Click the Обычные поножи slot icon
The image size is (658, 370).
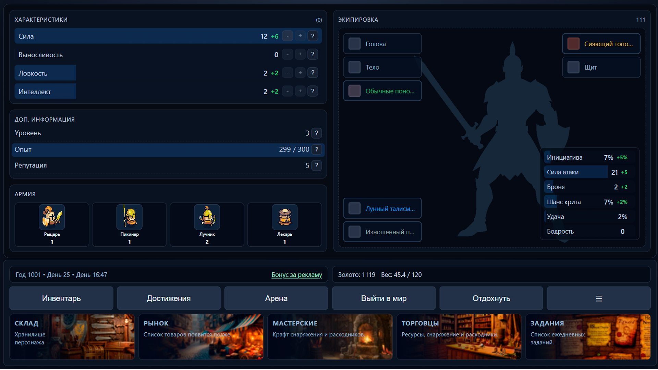tap(354, 91)
